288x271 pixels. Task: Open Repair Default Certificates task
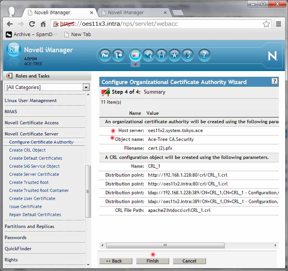point(35,215)
